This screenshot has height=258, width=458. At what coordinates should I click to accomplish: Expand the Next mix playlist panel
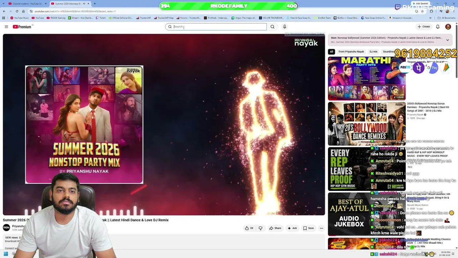click(x=447, y=40)
